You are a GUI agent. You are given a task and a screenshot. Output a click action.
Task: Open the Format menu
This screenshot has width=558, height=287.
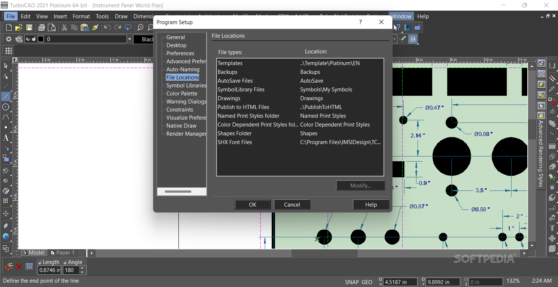tap(81, 16)
